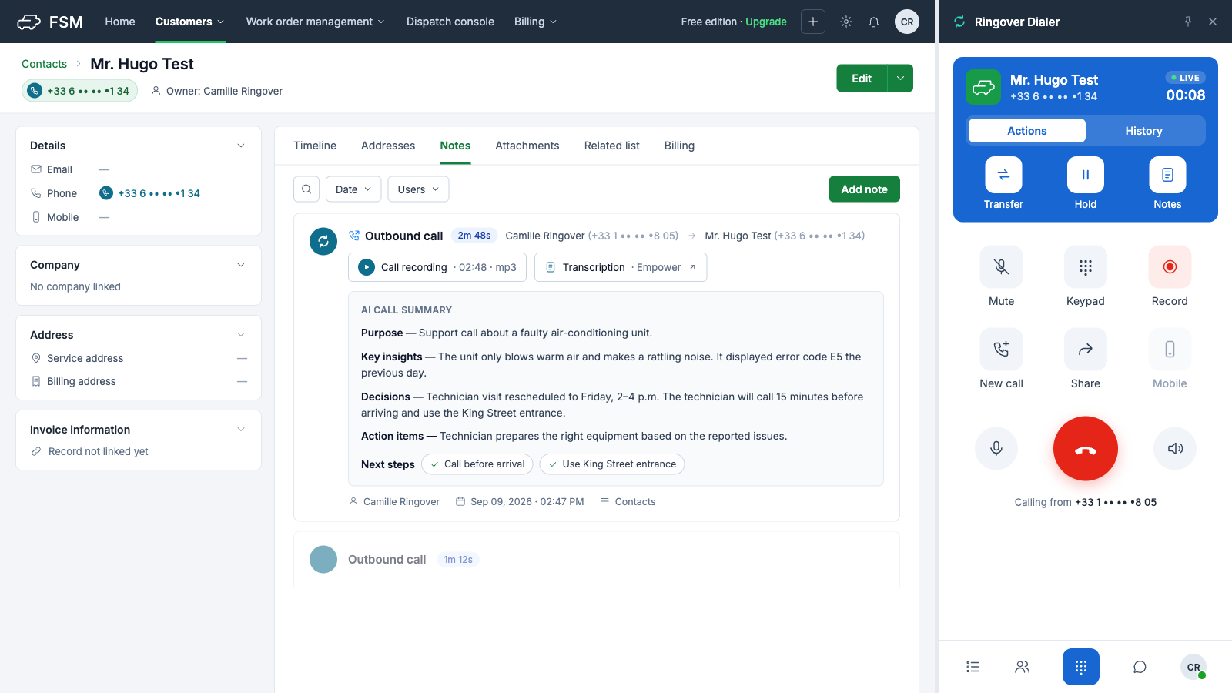
Task: Share the current call
Action: pyautogui.click(x=1086, y=350)
